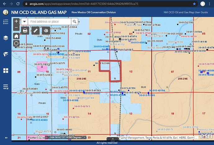The image size is (214, 145).
Task: Bookmark this page with the star icon
Action: (x=194, y=4)
